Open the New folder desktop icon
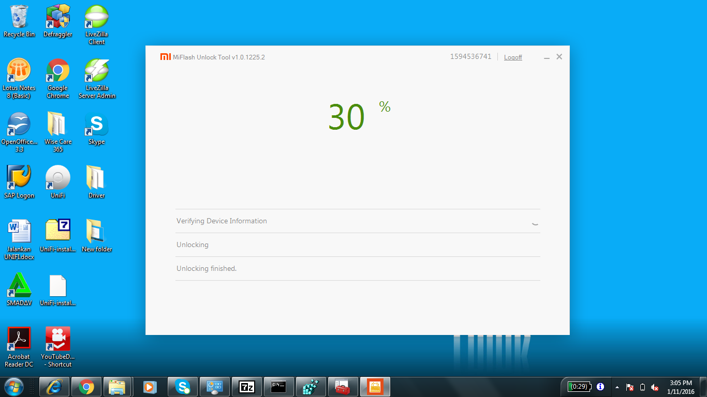Screen dimensions: 707x397 pyautogui.click(x=97, y=236)
